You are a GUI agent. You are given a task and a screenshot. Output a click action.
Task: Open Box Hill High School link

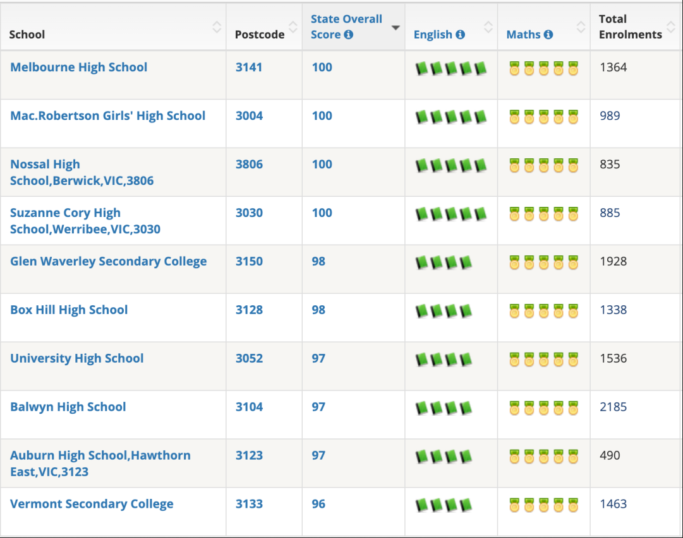point(69,310)
